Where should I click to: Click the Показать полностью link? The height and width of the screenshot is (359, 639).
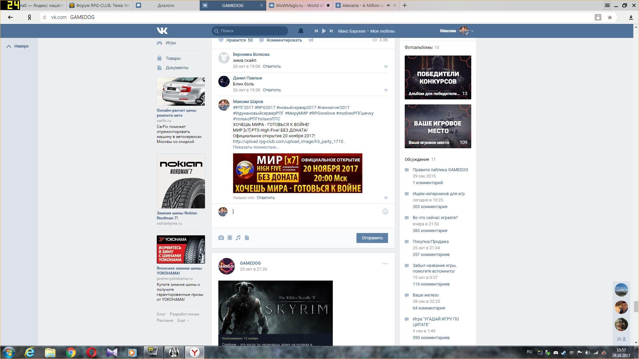point(256,147)
